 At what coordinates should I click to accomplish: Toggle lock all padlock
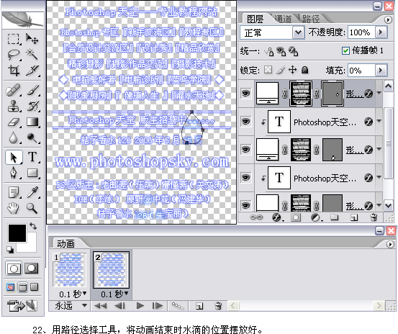click(305, 70)
